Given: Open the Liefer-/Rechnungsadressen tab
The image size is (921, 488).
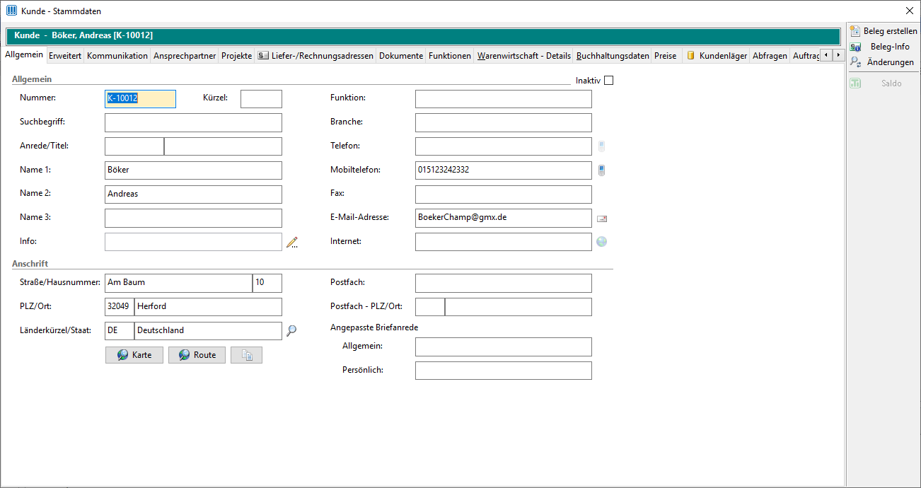Looking at the screenshot, I should pyautogui.click(x=315, y=56).
